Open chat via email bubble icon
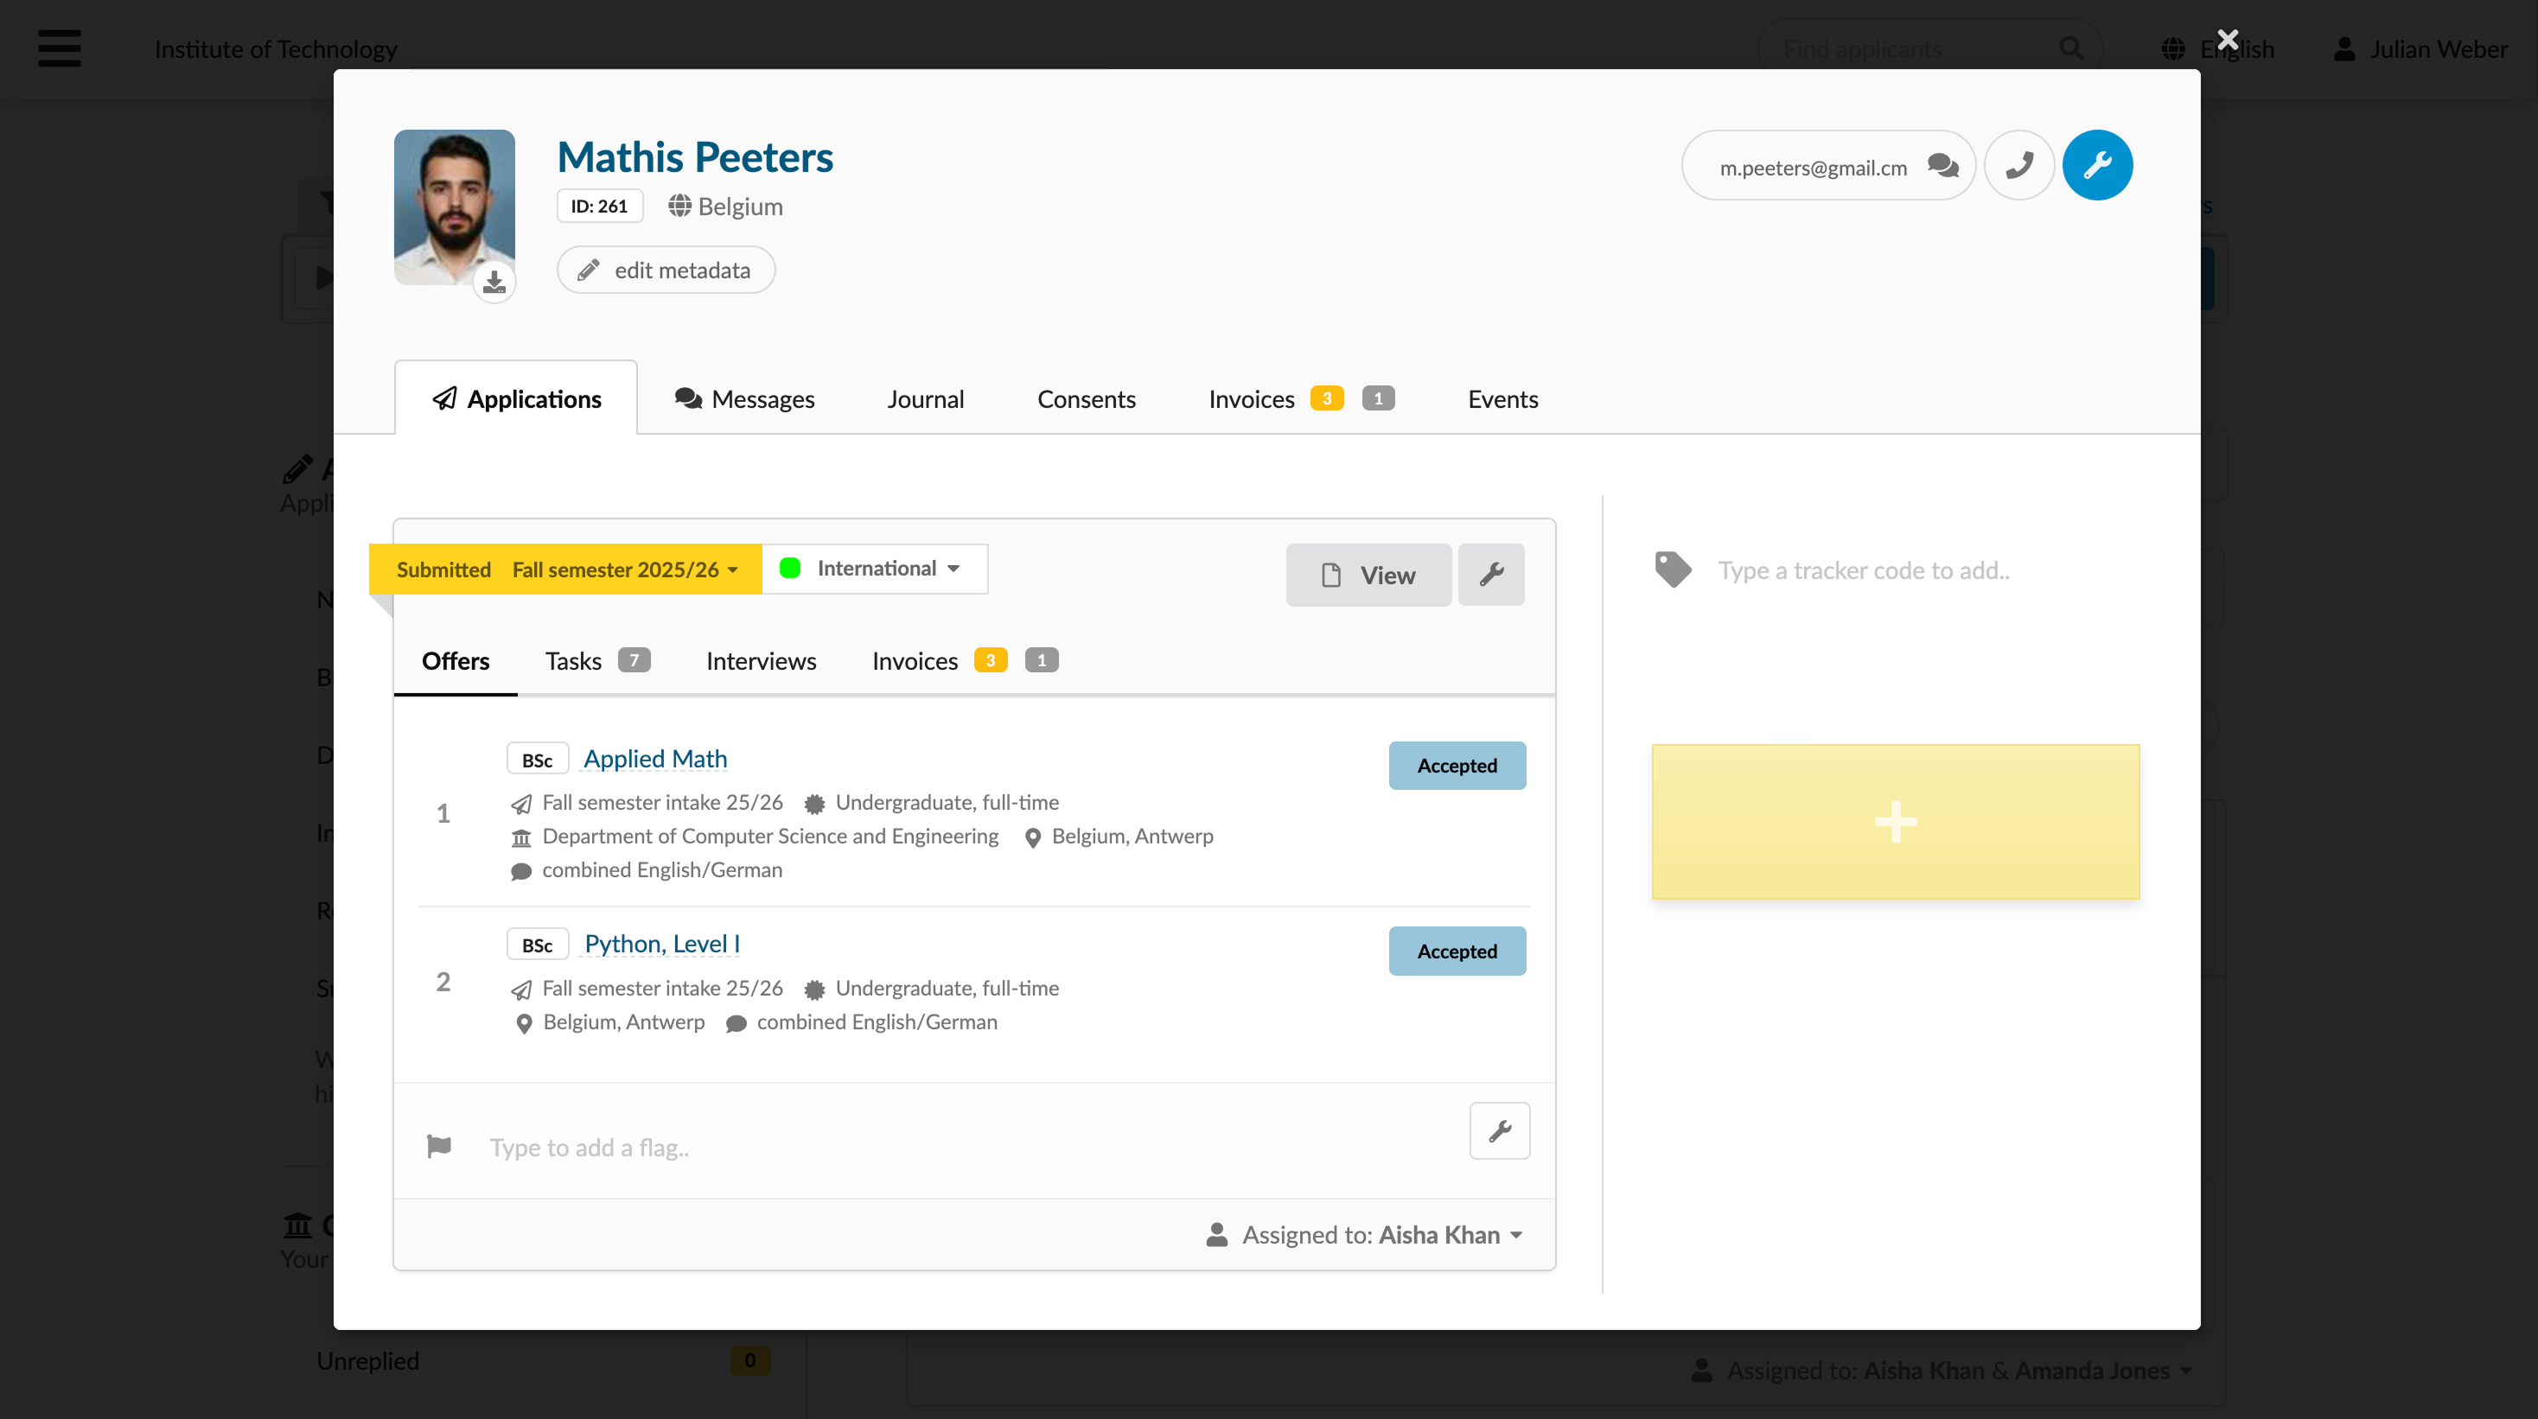Image resolution: width=2538 pixels, height=1419 pixels. coord(1943,165)
